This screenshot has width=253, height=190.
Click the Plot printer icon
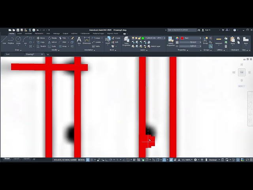click(34, 30)
